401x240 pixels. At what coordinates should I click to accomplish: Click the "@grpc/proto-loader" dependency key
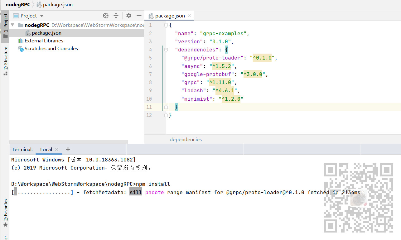pyautogui.click(x=212, y=58)
